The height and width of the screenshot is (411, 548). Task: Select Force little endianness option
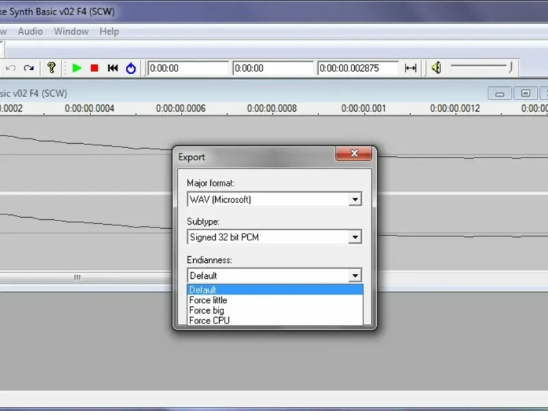[275, 300]
